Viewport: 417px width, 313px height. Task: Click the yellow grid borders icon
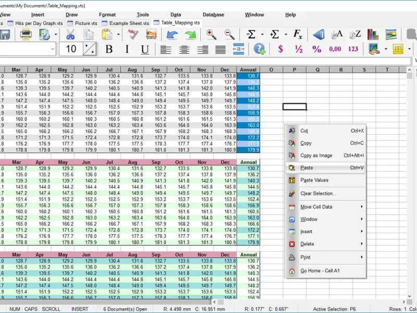click(398, 49)
